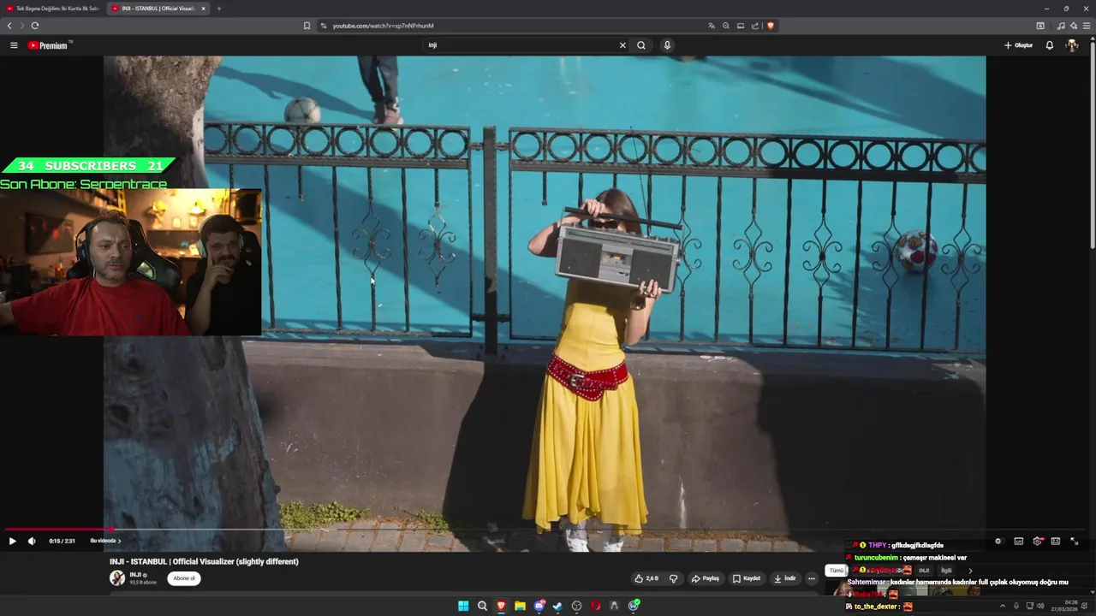
Task: Switch to theater mode
Action: (x=1056, y=541)
